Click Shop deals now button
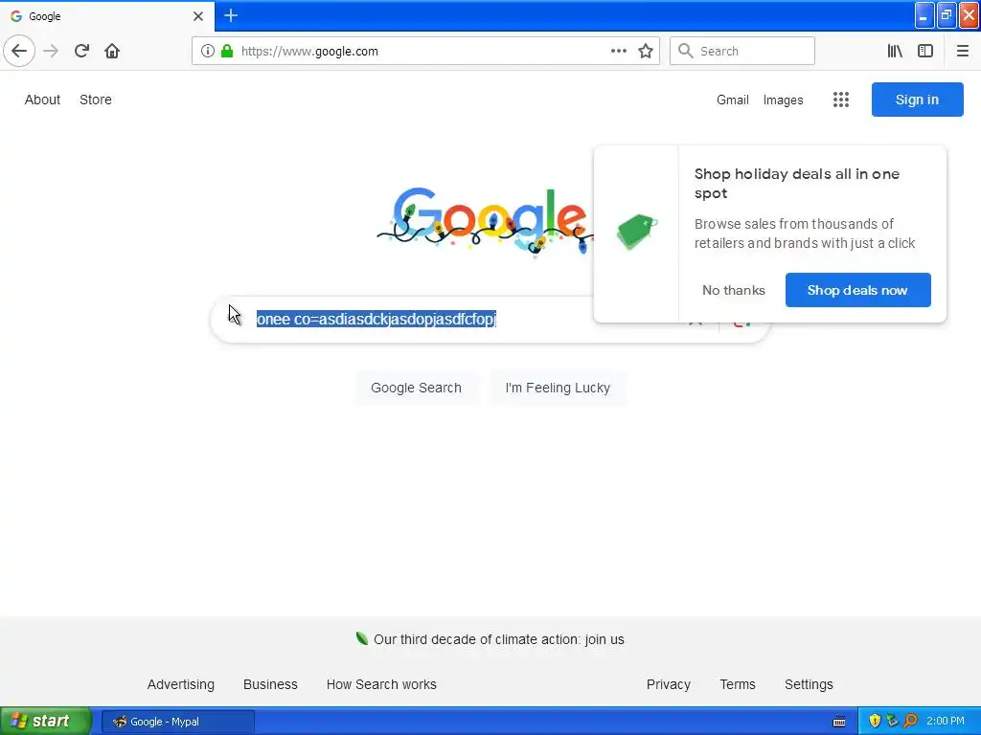The width and height of the screenshot is (981, 735). coord(857,290)
